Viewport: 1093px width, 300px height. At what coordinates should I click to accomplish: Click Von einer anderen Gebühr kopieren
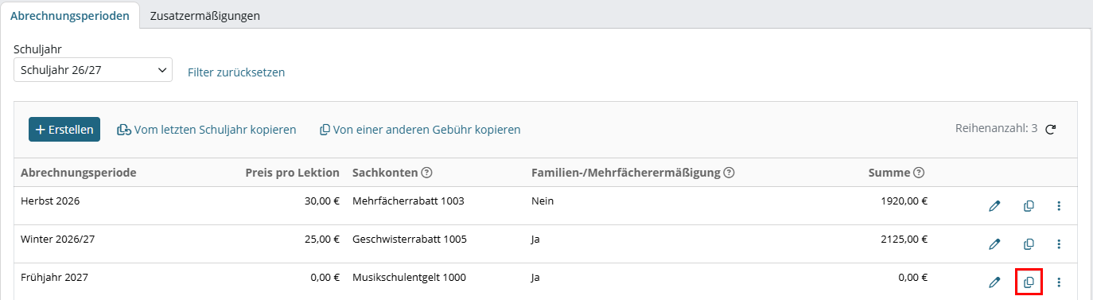420,130
